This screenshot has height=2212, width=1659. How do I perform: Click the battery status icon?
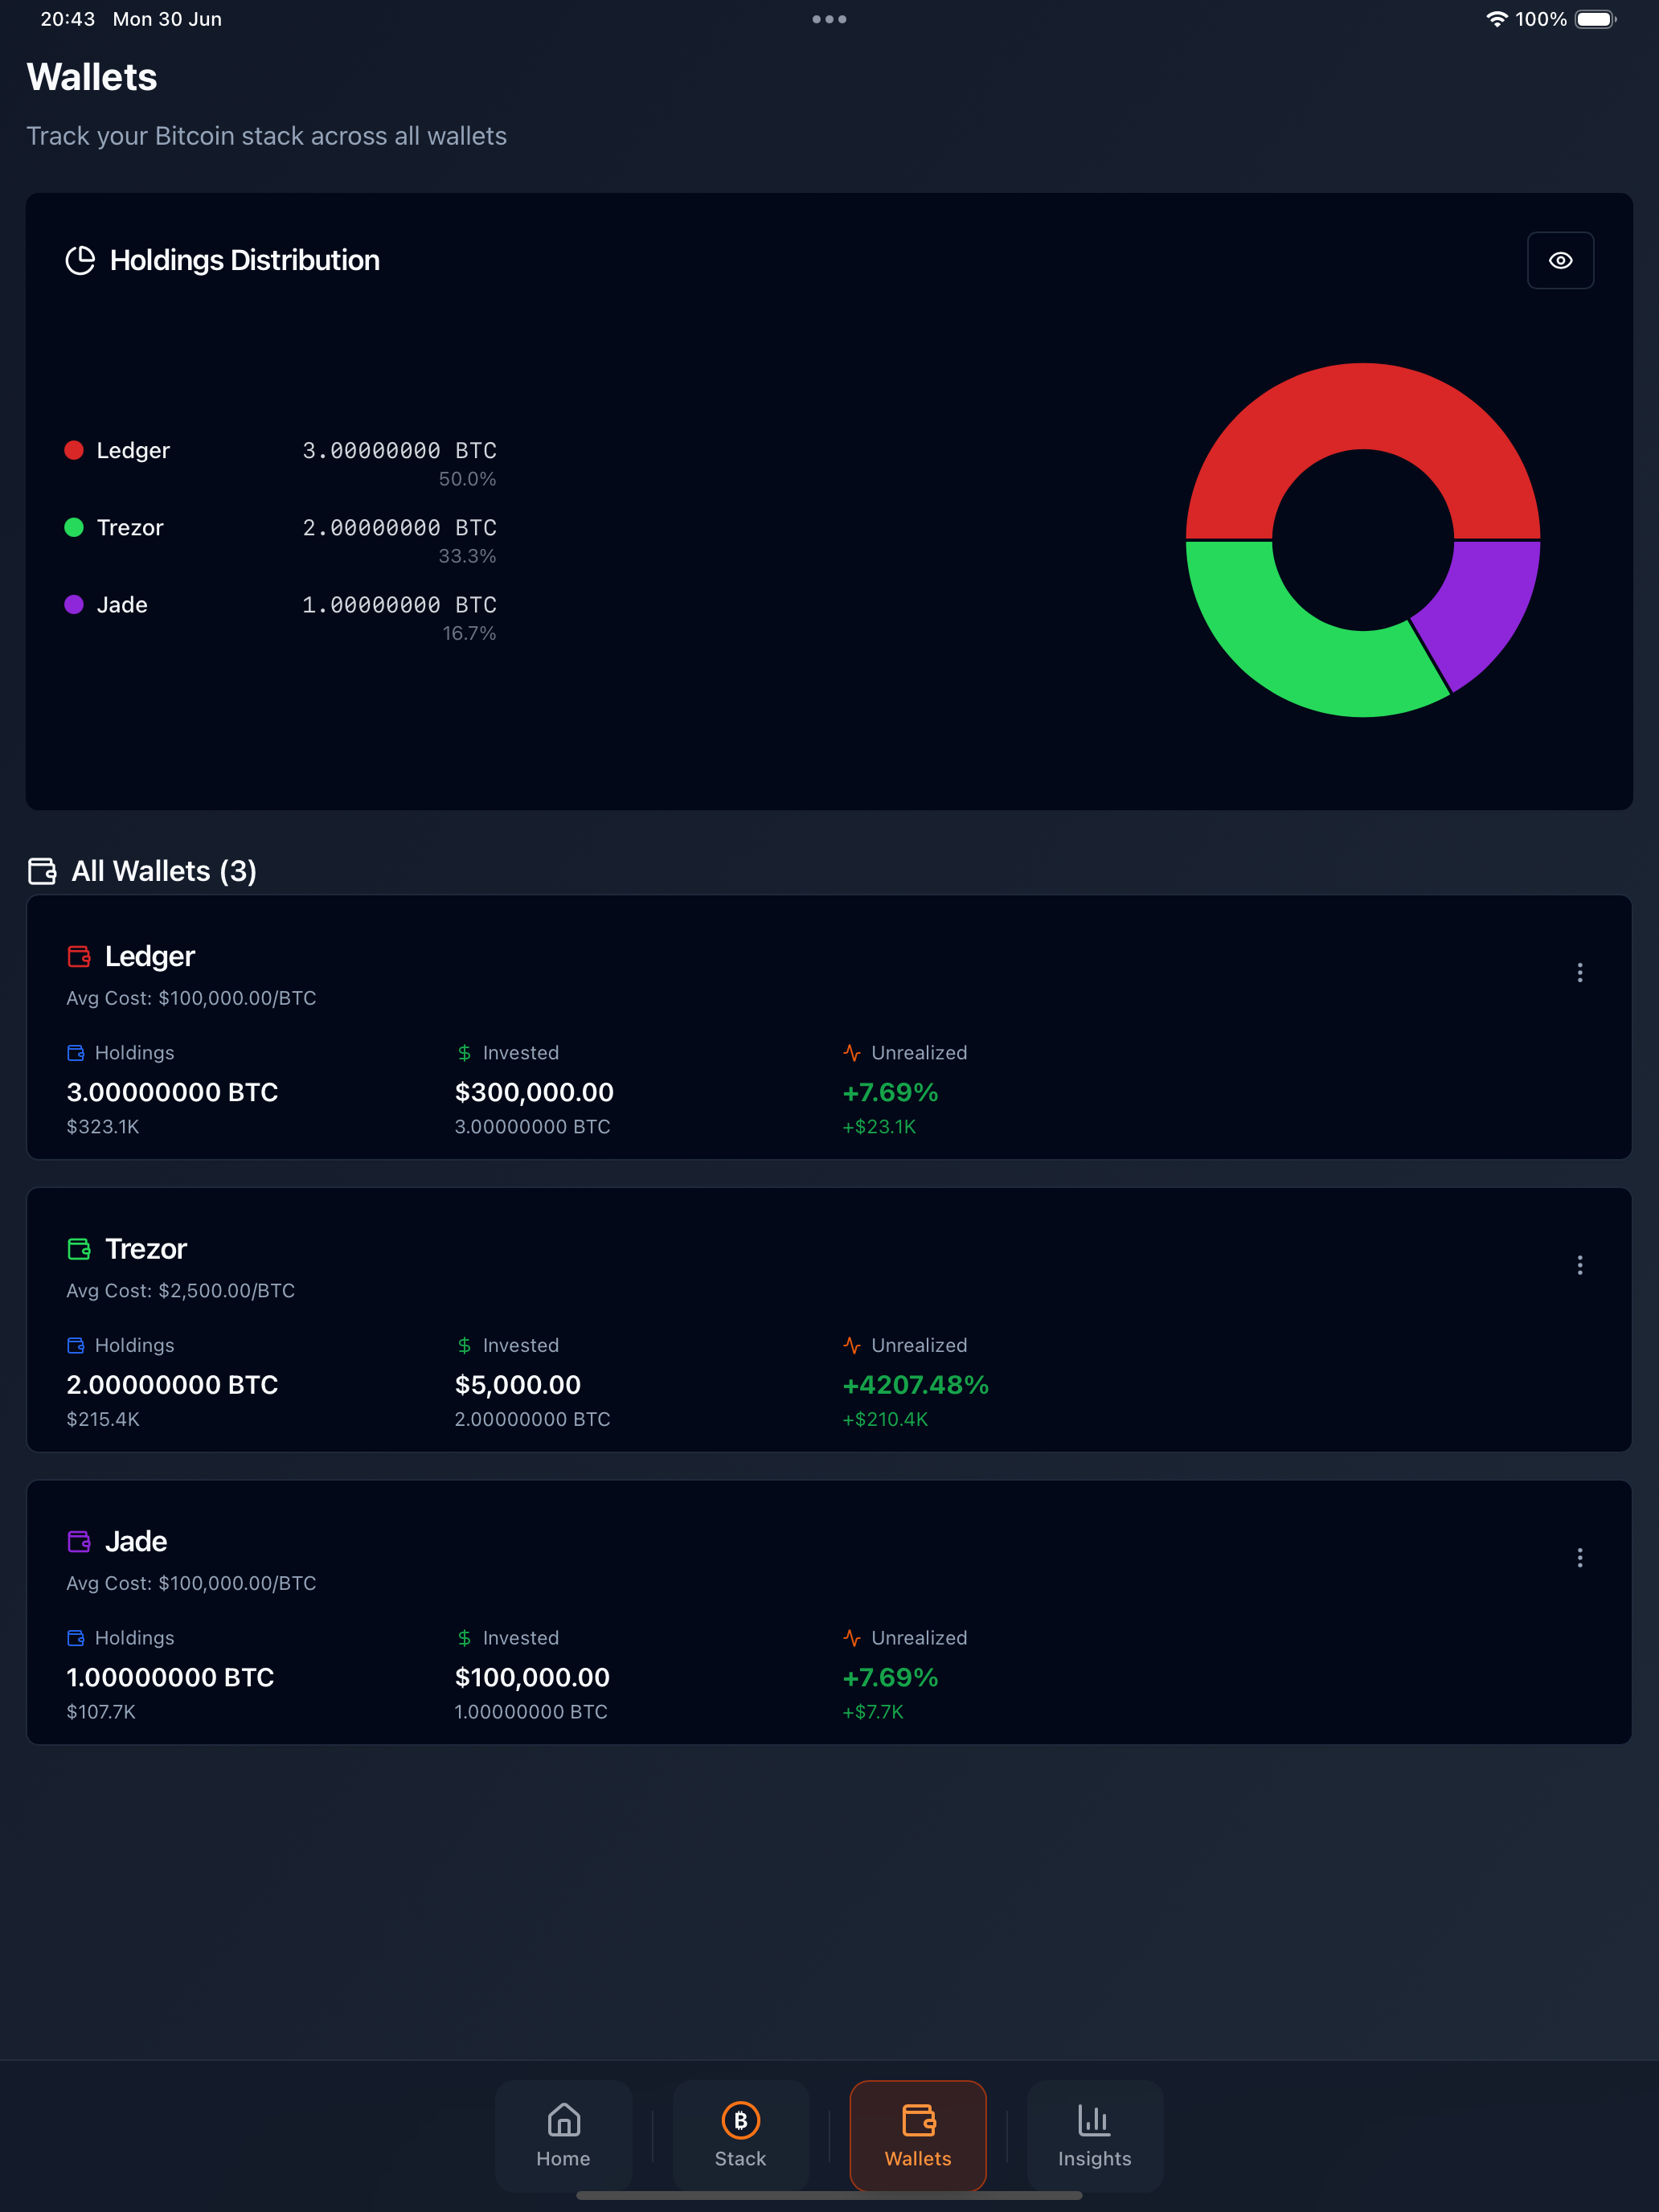[1596, 19]
